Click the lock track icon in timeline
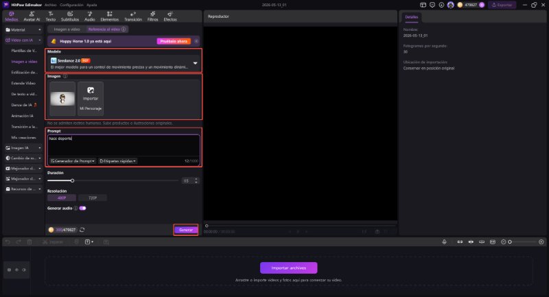This screenshot has width=549, height=297. click(9, 270)
